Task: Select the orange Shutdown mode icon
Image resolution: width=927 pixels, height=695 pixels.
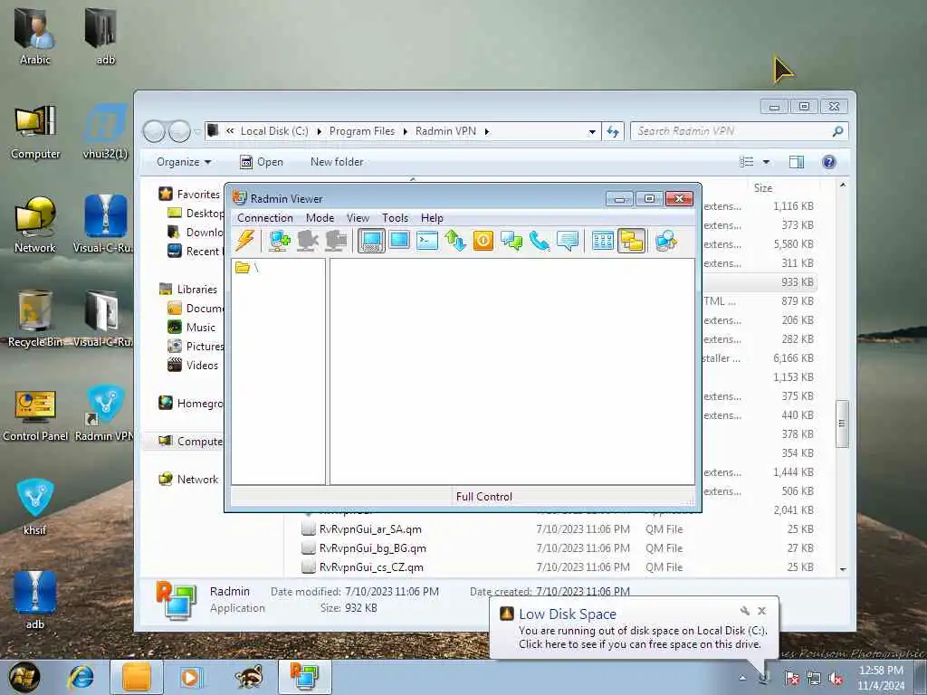Action: (x=483, y=241)
